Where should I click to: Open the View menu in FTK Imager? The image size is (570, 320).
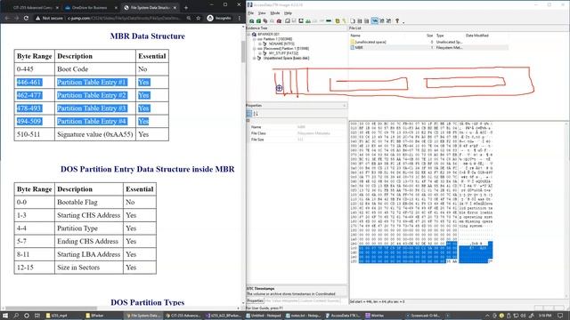pyautogui.click(x=262, y=12)
